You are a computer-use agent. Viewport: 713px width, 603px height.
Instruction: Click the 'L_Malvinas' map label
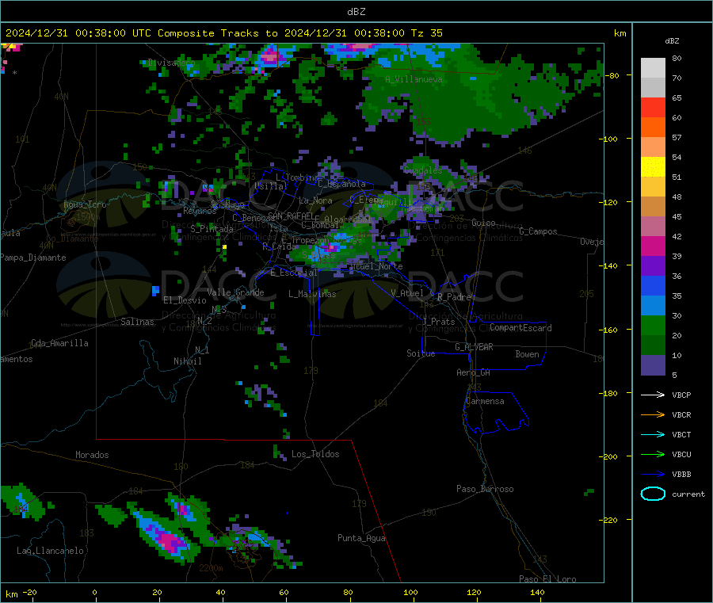coord(312,294)
